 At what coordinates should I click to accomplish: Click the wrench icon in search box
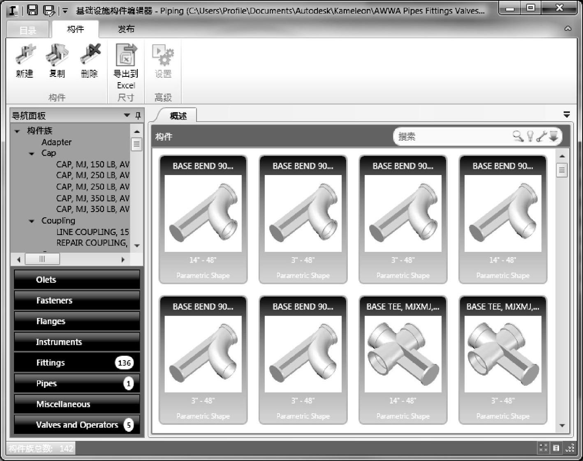541,136
